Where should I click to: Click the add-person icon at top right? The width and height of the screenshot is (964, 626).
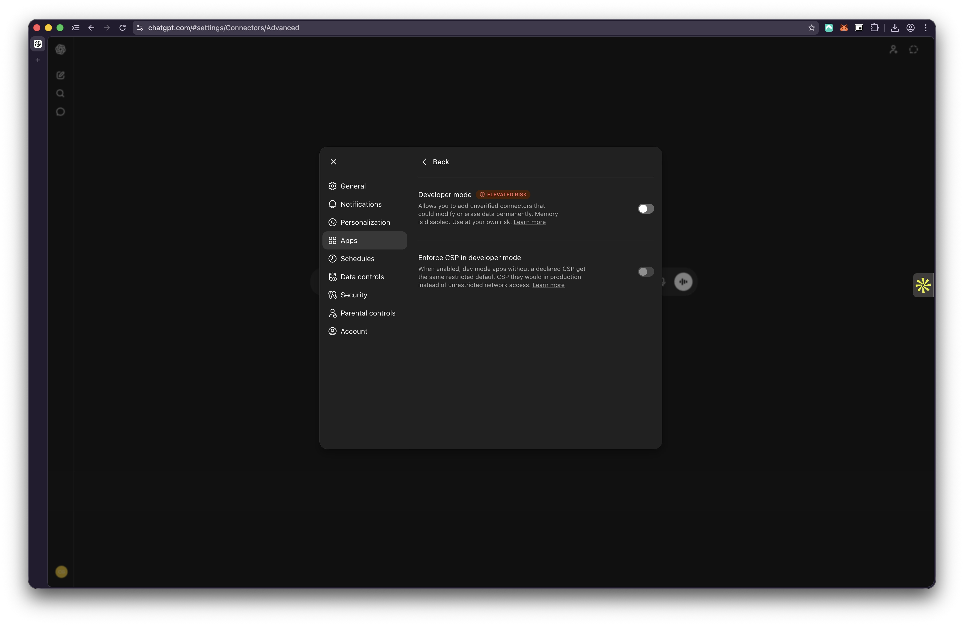(x=893, y=49)
